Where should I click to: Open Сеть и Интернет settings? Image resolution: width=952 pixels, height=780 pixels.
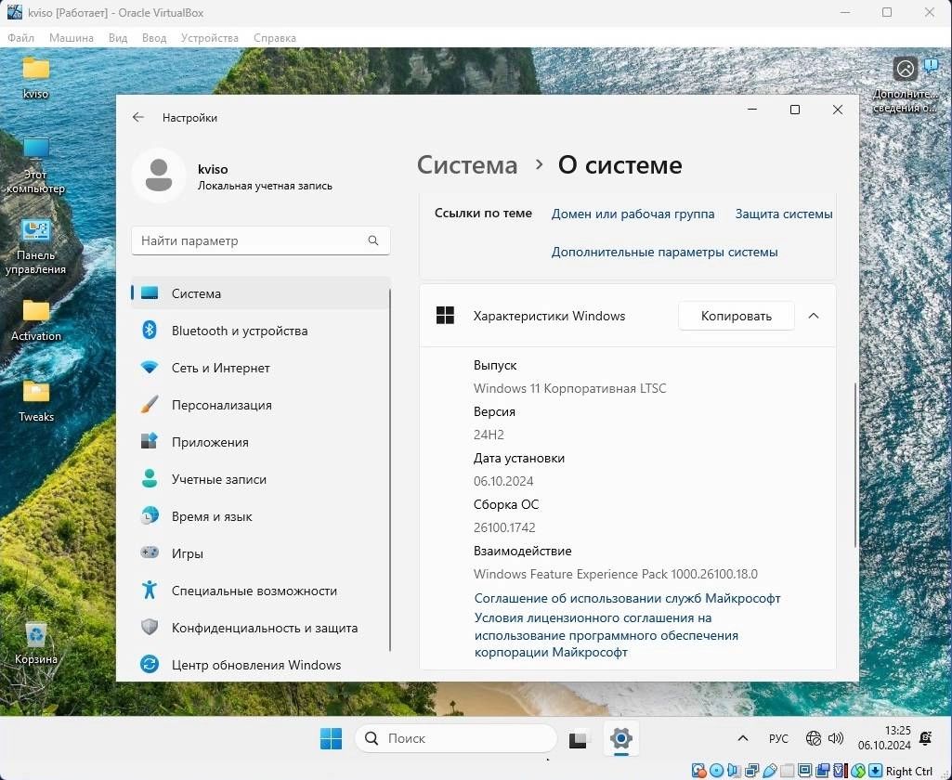tap(260, 368)
